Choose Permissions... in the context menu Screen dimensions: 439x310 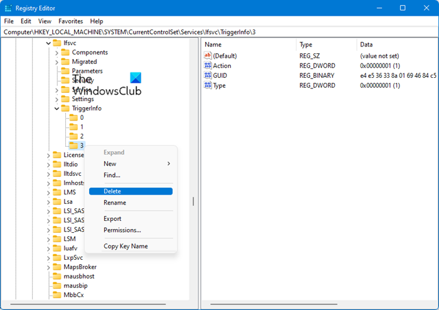(130, 230)
